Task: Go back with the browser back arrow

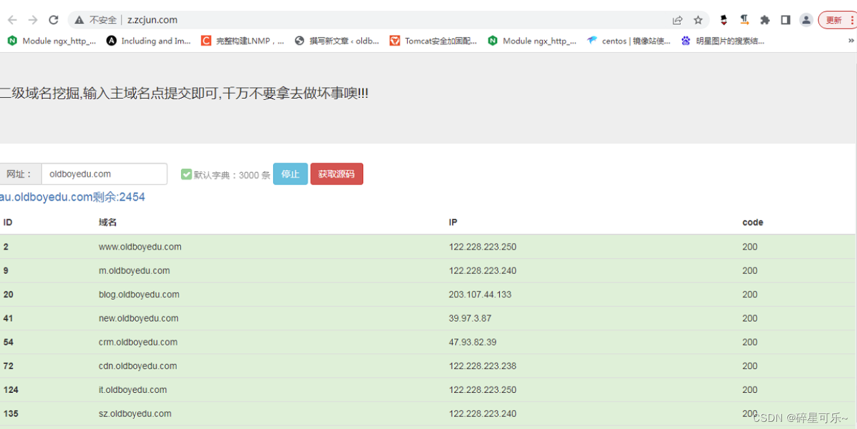Action: 13,20
